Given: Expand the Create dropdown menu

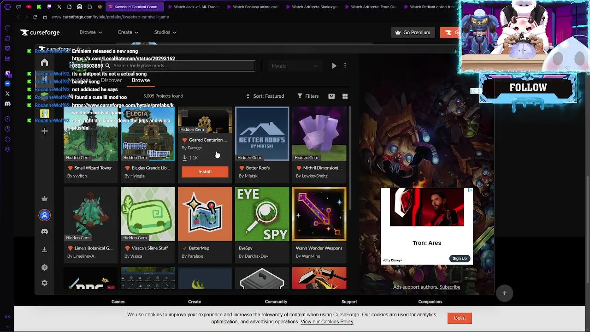Looking at the screenshot, I should pos(128,32).
